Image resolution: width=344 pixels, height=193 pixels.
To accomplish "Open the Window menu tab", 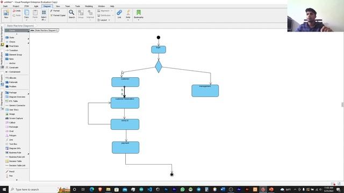I will pos(102,6).
